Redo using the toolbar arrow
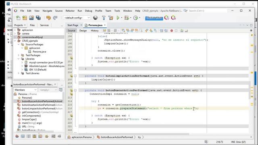Viewport: 258px width, 145px height. (55, 18)
